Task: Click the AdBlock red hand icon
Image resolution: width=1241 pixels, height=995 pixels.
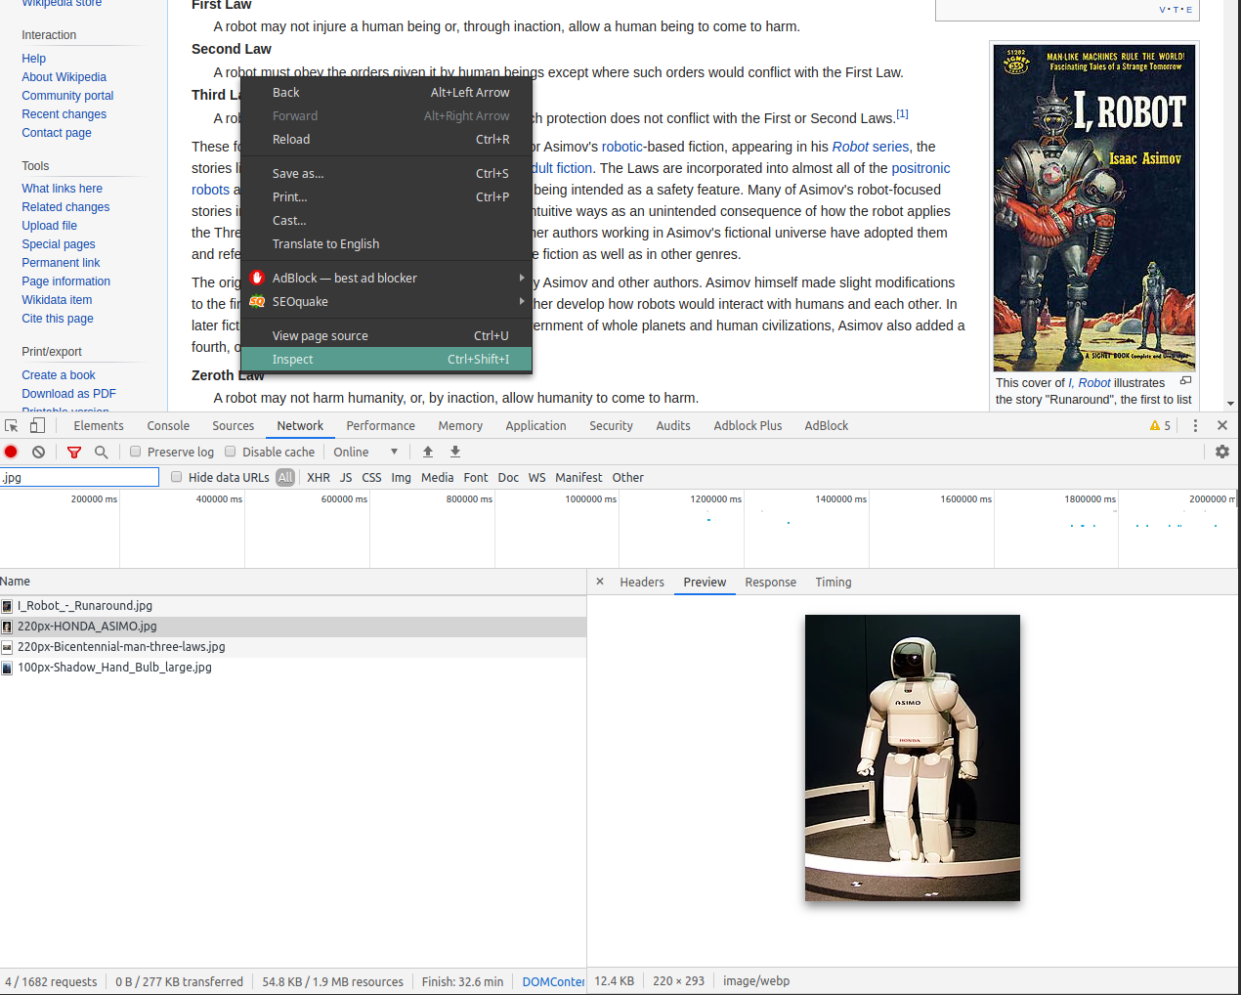Action: click(257, 278)
